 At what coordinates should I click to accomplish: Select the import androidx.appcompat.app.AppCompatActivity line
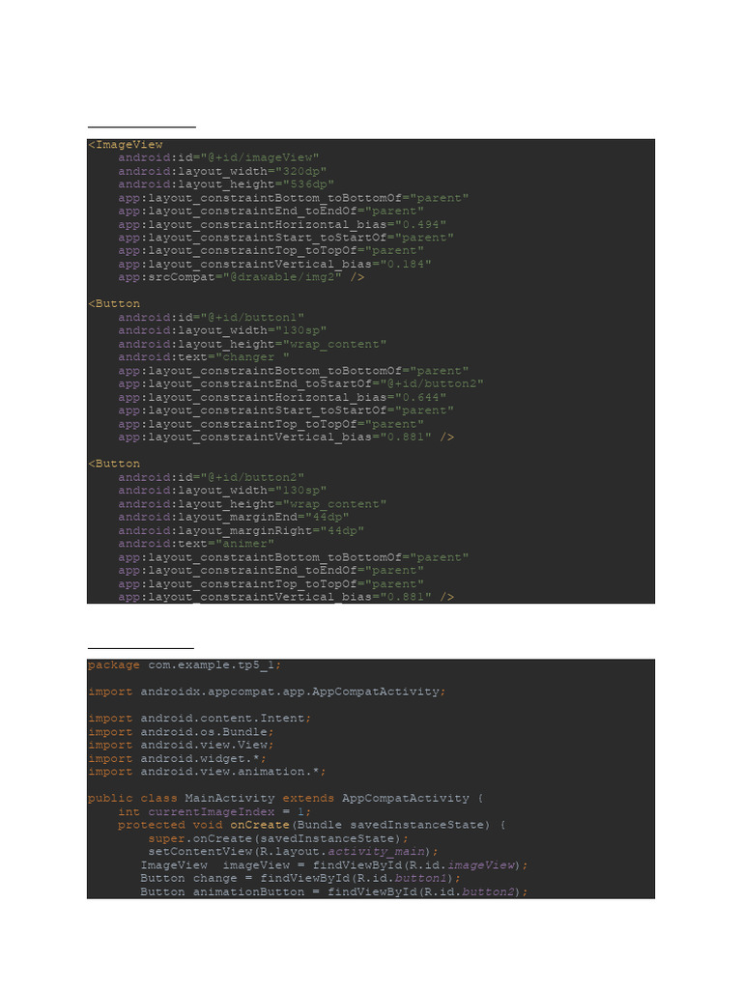coord(267,692)
